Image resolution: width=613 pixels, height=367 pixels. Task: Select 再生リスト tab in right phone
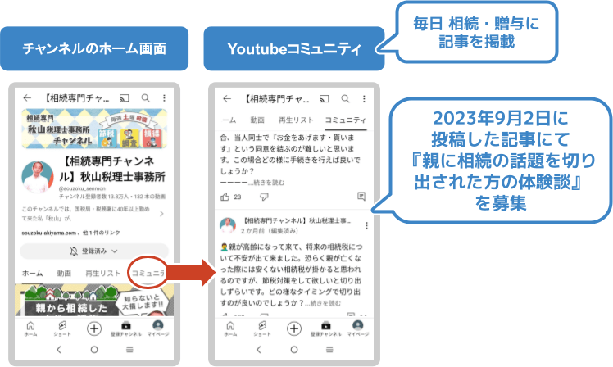[296, 120]
